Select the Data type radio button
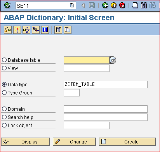This screenshot has width=160, height=152. [4, 84]
